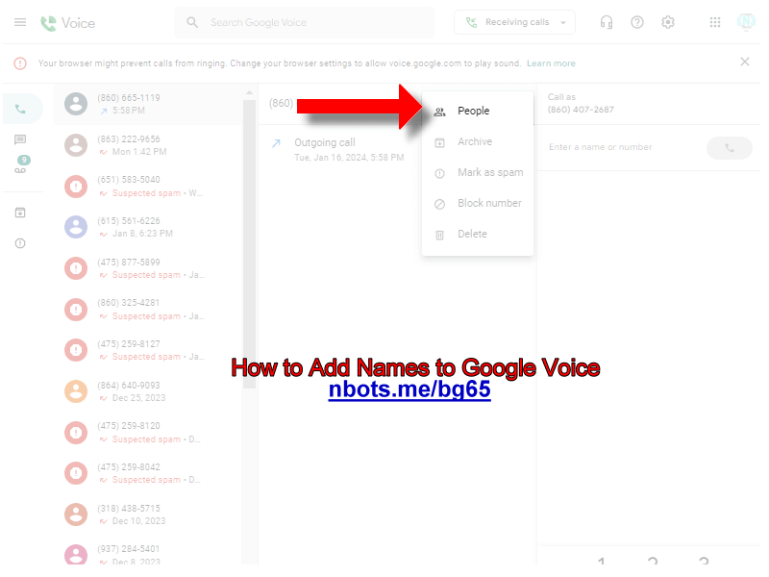Click the warning icon in banner
The image size is (769, 577).
20,63
